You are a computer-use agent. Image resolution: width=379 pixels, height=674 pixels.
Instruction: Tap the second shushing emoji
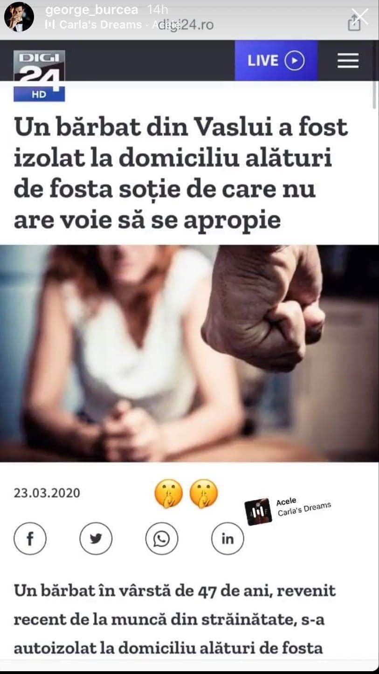(204, 494)
